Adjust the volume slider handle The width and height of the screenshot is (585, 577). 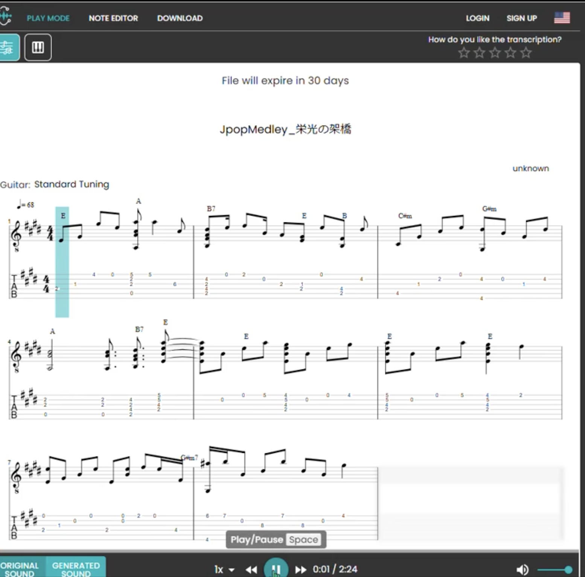pyautogui.click(x=568, y=570)
